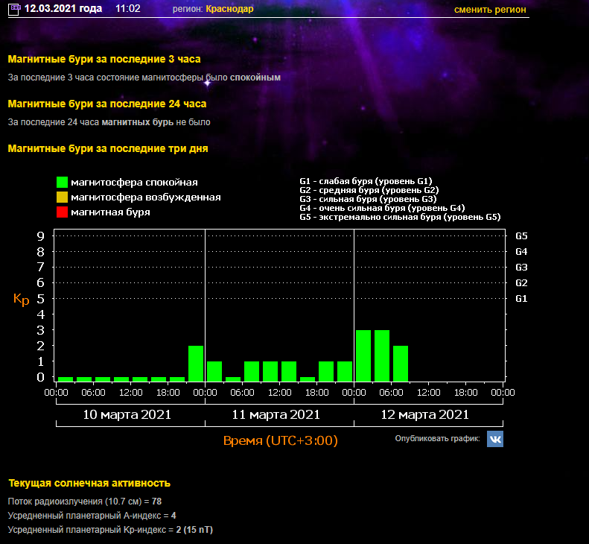Click the line 'G1 - слабая буря (уровень G1)'

tap(366, 181)
